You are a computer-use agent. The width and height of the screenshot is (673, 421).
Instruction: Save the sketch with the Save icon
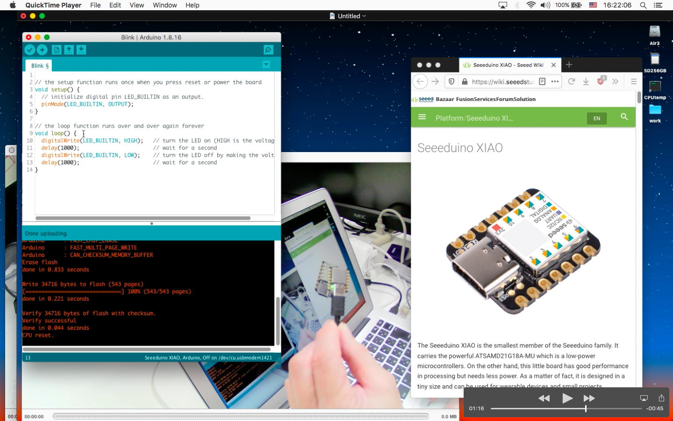pyautogui.click(x=81, y=50)
